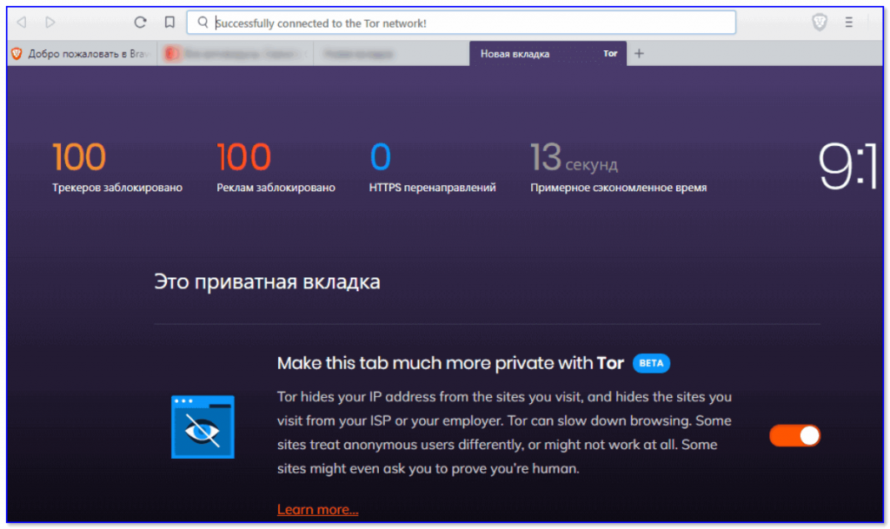Switch to the third blurred tab

click(391, 54)
